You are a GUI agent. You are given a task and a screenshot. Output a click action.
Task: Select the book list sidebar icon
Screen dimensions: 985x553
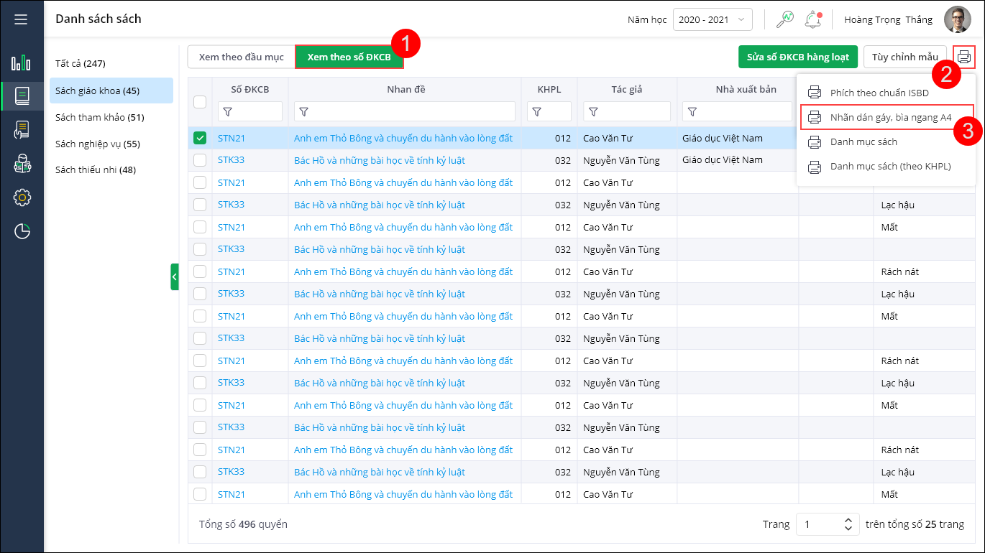[22, 96]
